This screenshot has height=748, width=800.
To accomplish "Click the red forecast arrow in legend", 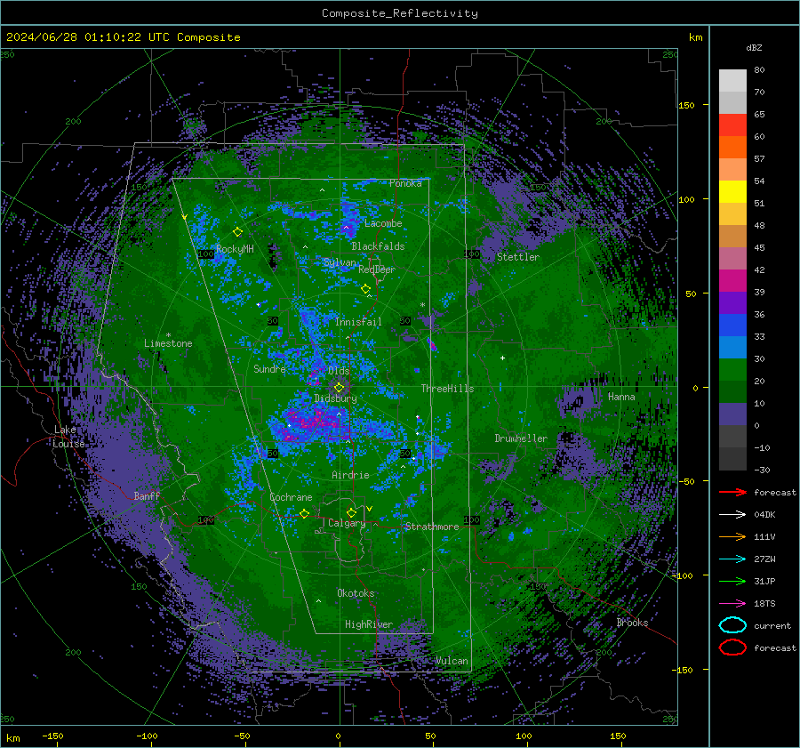I will (x=732, y=492).
